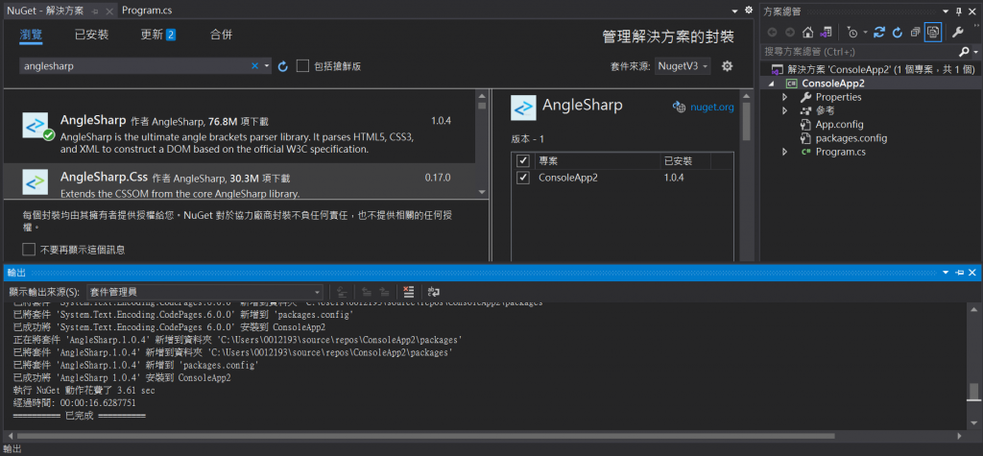This screenshot has height=456, width=983.
Task: Toggle the select-all projects checkbox
Action: click(x=523, y=160)
